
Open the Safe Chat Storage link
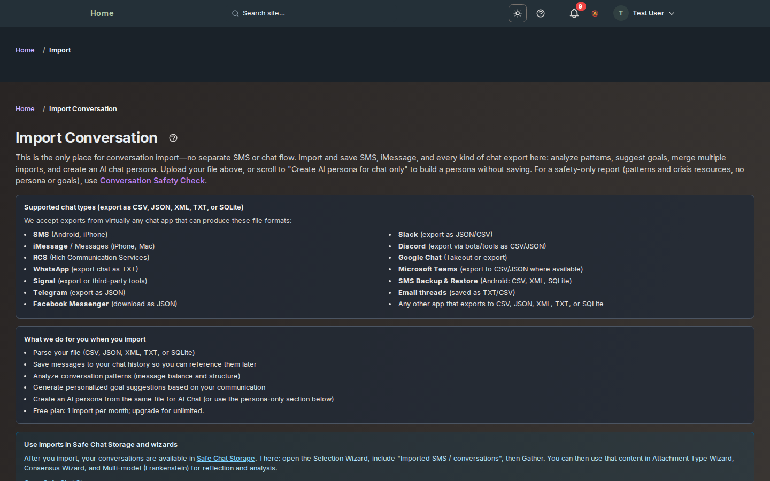[x=225, y=459]
